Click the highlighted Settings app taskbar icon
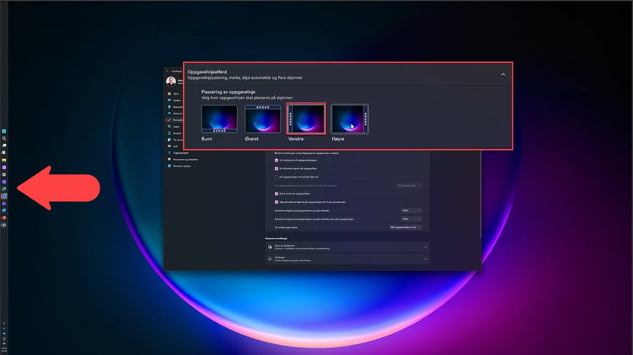This screenshot has width=633, height=355. [4, 196]
